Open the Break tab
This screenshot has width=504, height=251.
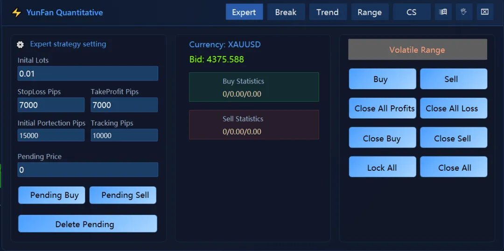pos(286,12)
